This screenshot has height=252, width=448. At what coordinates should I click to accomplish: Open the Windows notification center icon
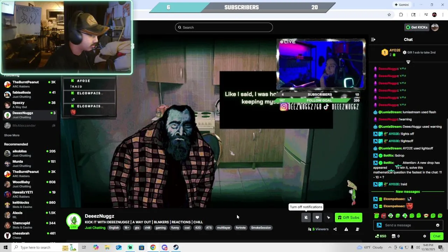(x=440, y=247)
